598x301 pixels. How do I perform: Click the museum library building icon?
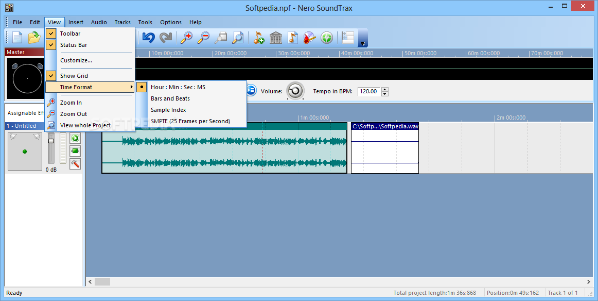click(276, 38)
